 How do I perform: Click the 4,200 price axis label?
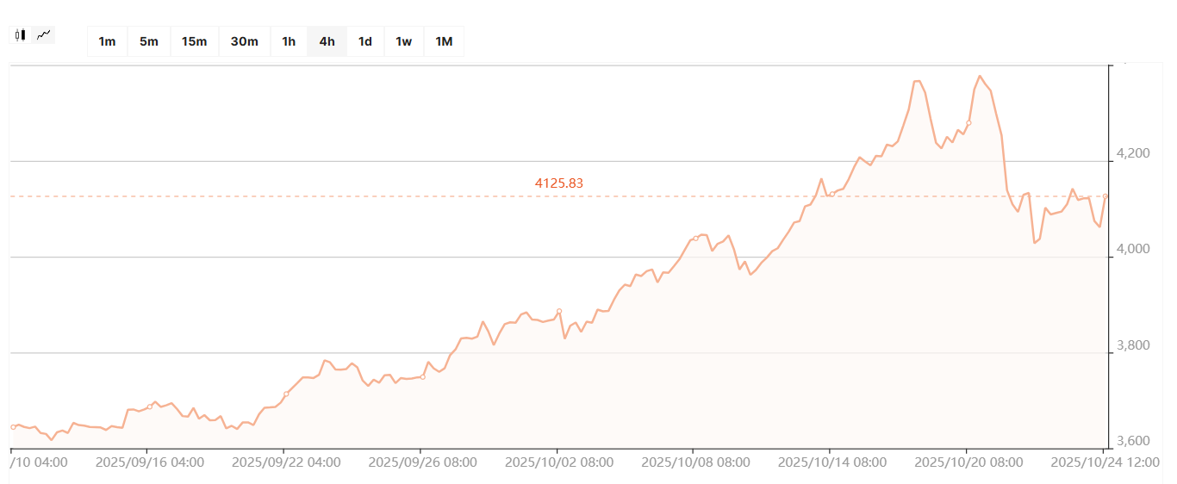tap(1132, 153)
